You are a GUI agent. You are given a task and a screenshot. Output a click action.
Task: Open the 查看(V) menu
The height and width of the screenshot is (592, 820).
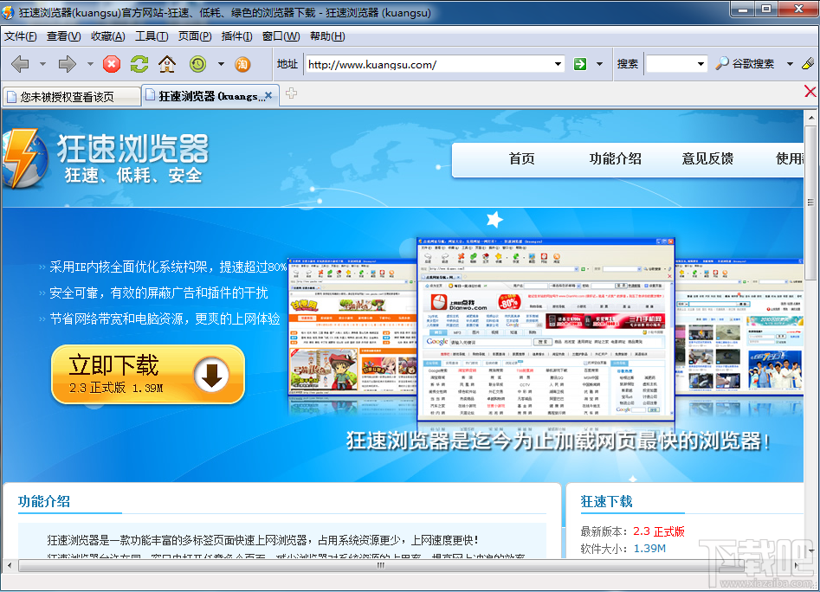point(63,36)
